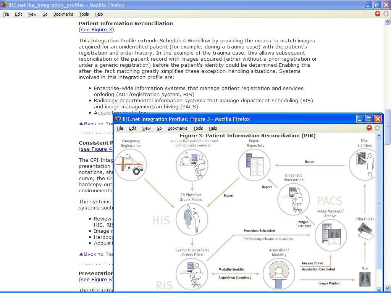Open Help menu in Figure 3 window
The width and height of the screenshot is (391, 293).
(x=213, y=128)
